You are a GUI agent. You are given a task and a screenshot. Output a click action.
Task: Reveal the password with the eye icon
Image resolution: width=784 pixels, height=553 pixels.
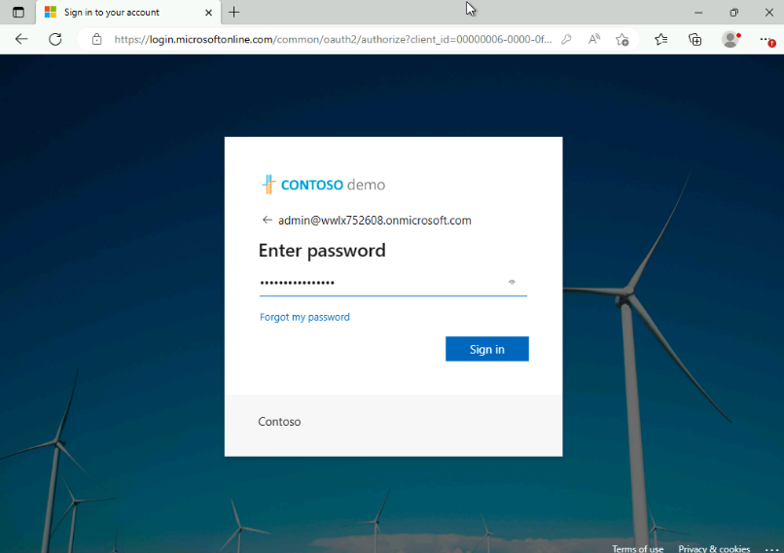512,283
